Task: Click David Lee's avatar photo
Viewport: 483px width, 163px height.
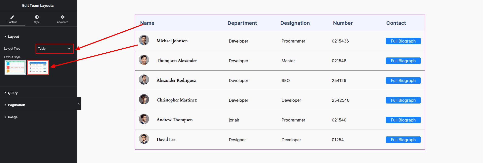Action: pyautogui.click(x=144, y=139)
